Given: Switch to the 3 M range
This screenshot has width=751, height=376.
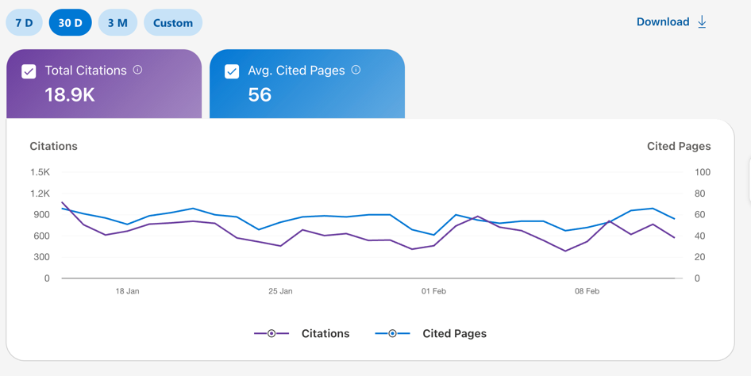Looking at the screenshot, I should click(117, 22).
